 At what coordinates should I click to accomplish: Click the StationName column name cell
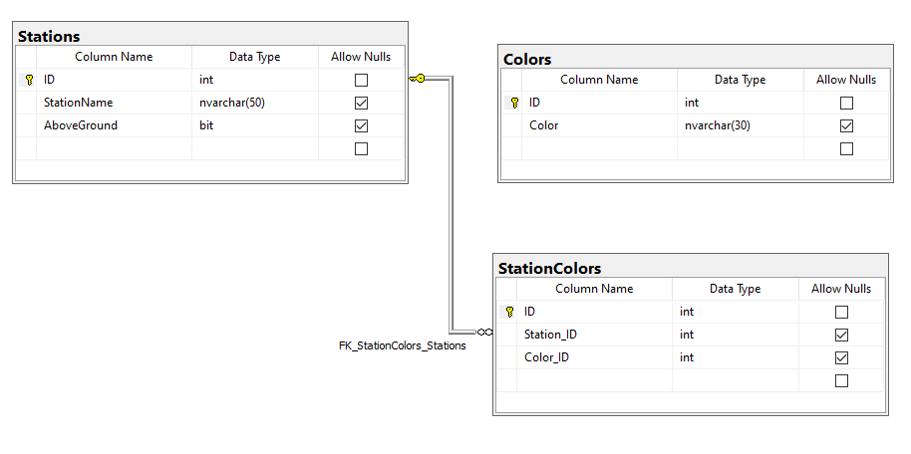pyautogui.click(x=114, y=103)
